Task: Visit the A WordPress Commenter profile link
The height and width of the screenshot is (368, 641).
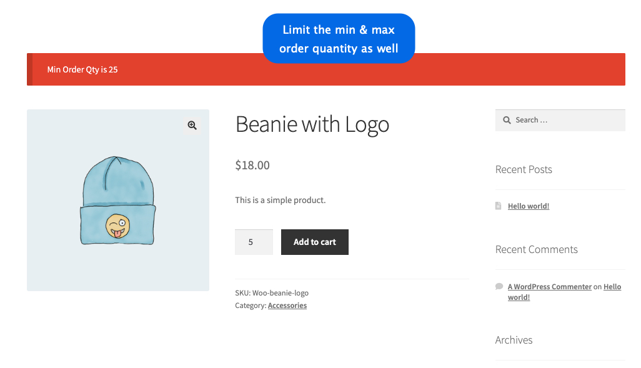Action: point(549,286)
